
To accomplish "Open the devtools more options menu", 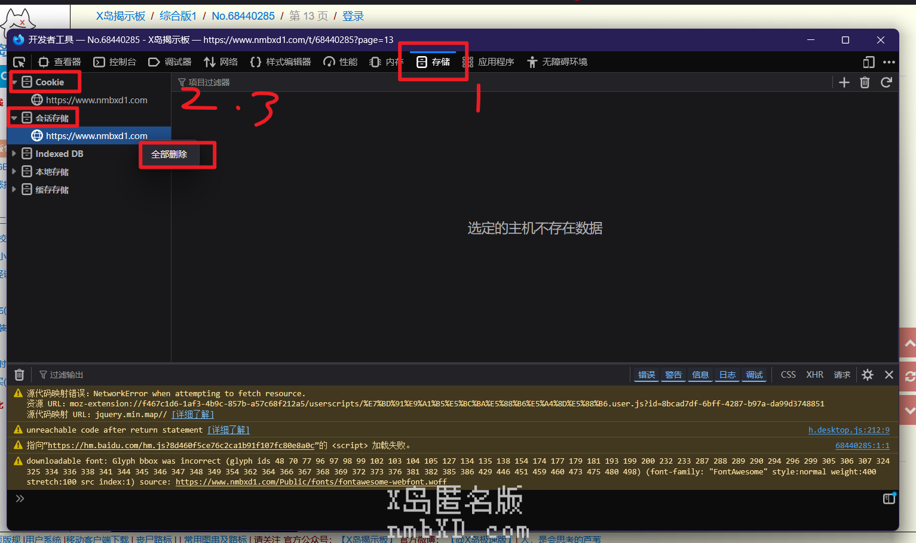I will pos(889,62).
